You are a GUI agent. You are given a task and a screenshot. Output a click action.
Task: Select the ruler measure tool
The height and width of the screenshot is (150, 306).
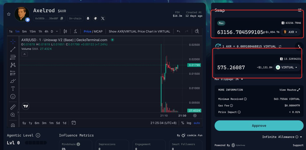coord(13,107)
